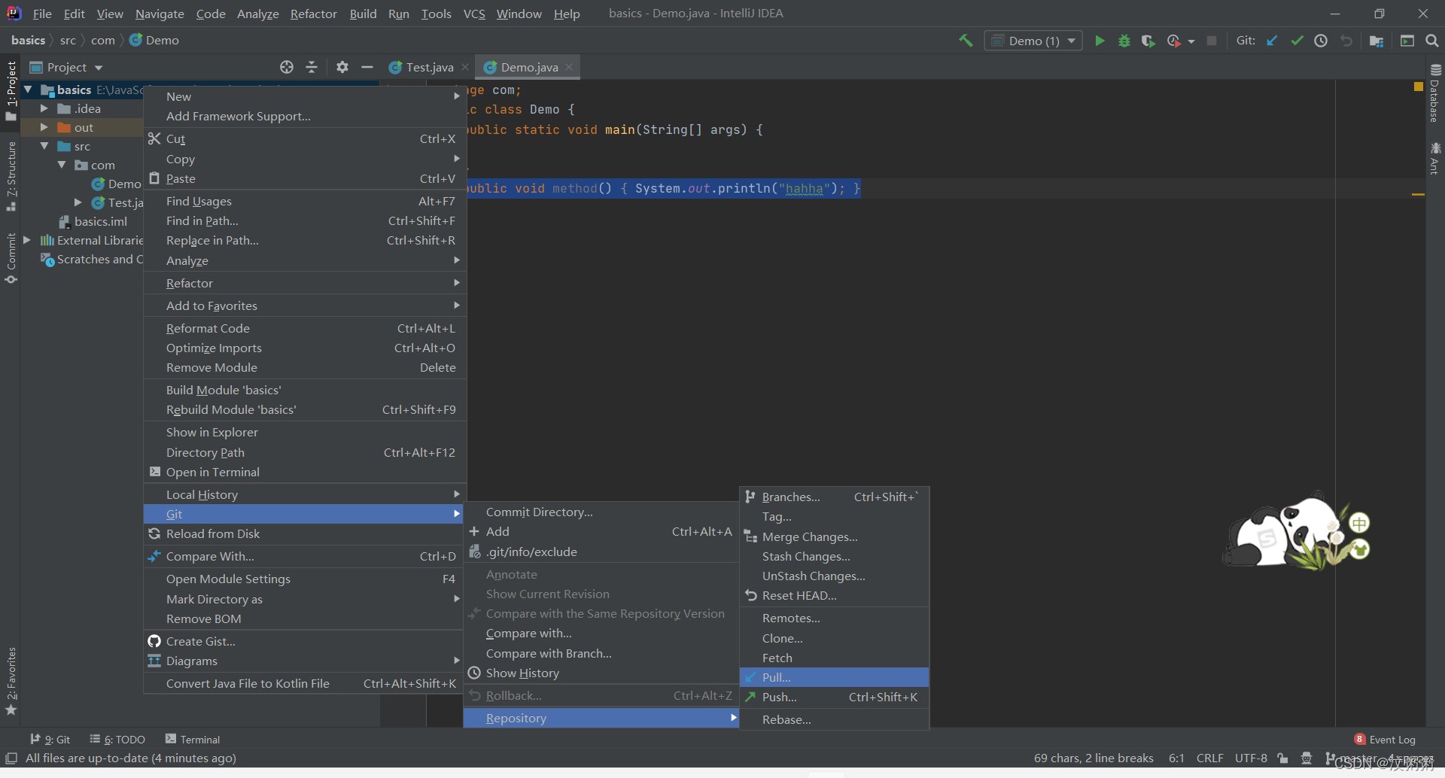The width and height of the screenshot is (1445, 778).
Task: Click the CRLF line separator status
Action: point(1210,758)
